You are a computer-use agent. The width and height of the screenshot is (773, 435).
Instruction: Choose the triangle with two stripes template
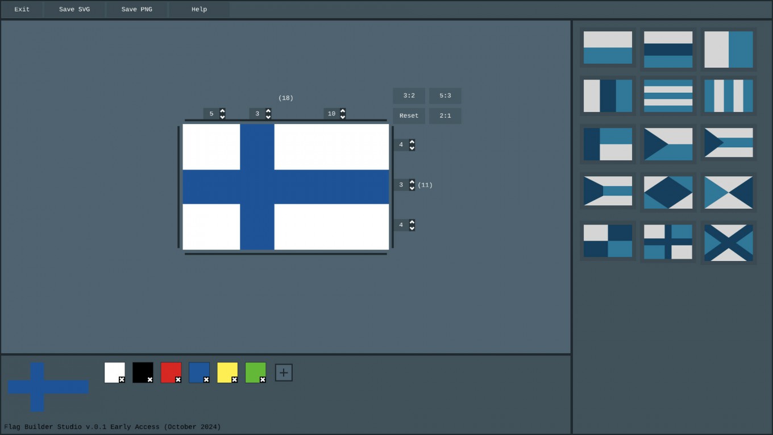coord(668,144)
